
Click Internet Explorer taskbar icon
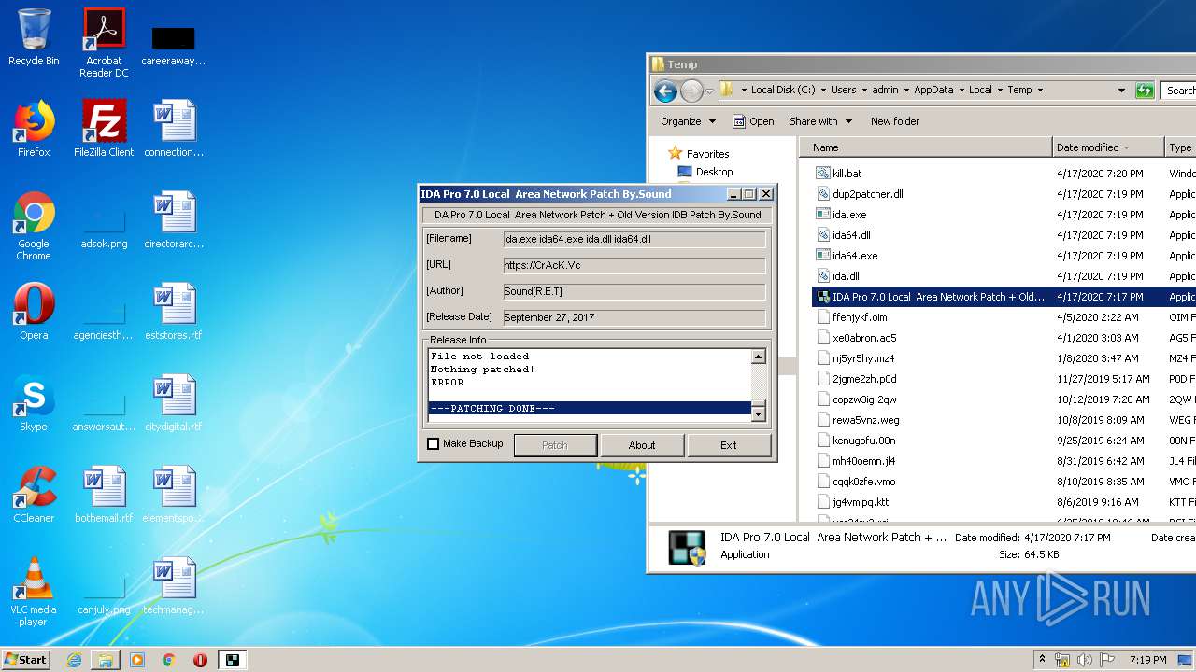point(74,660)
